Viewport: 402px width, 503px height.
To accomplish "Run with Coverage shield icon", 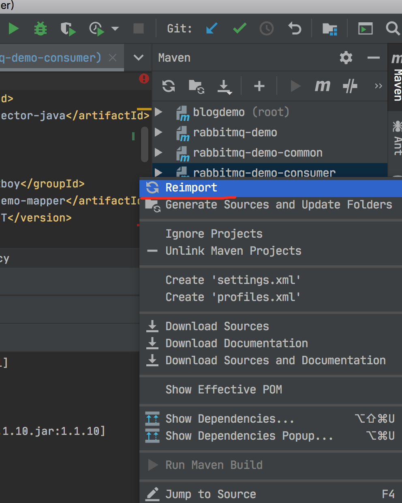I will pos(68,29).
